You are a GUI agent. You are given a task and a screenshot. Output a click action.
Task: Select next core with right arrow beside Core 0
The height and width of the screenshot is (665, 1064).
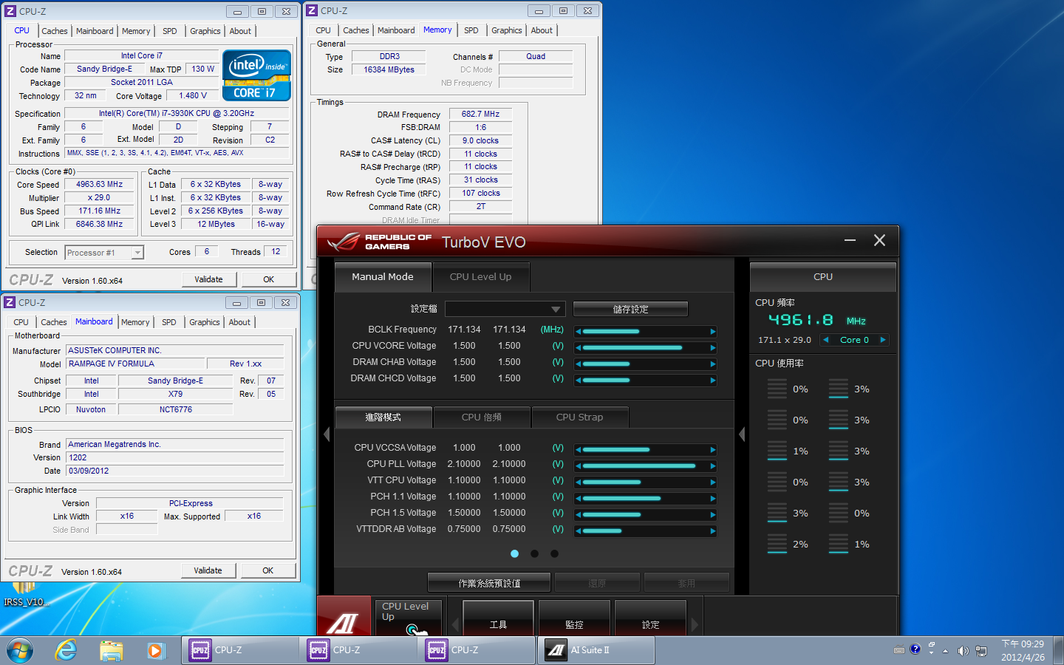point(882,340)
